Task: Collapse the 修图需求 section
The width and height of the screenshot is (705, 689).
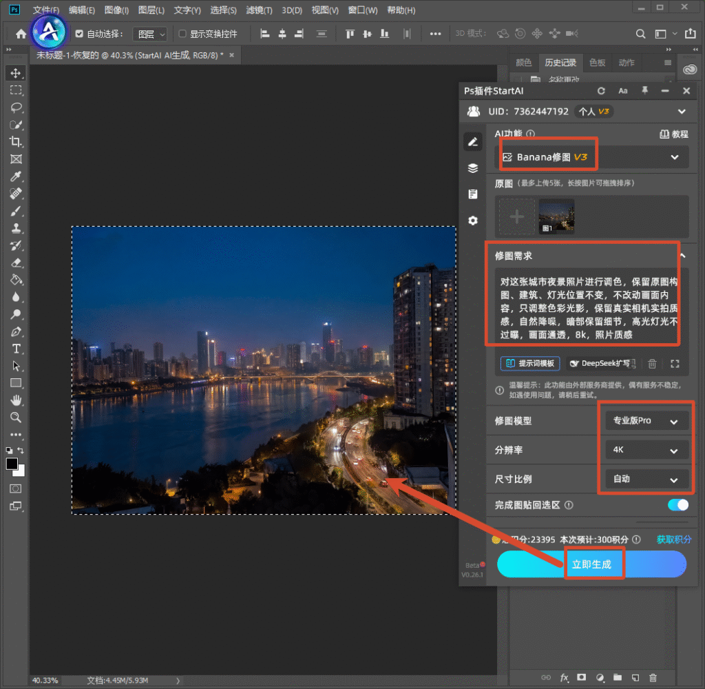Action: (683, 256)
